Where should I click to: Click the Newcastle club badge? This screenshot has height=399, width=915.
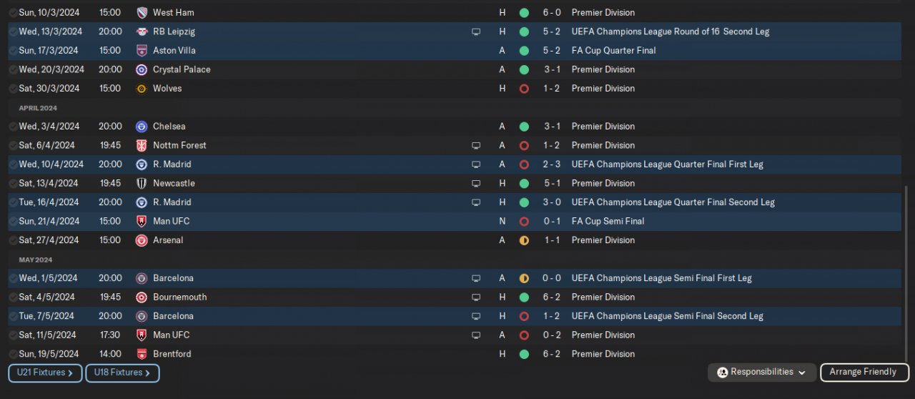click(142, 183)
